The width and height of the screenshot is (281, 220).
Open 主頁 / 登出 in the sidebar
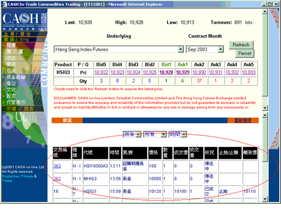[17, 34]
